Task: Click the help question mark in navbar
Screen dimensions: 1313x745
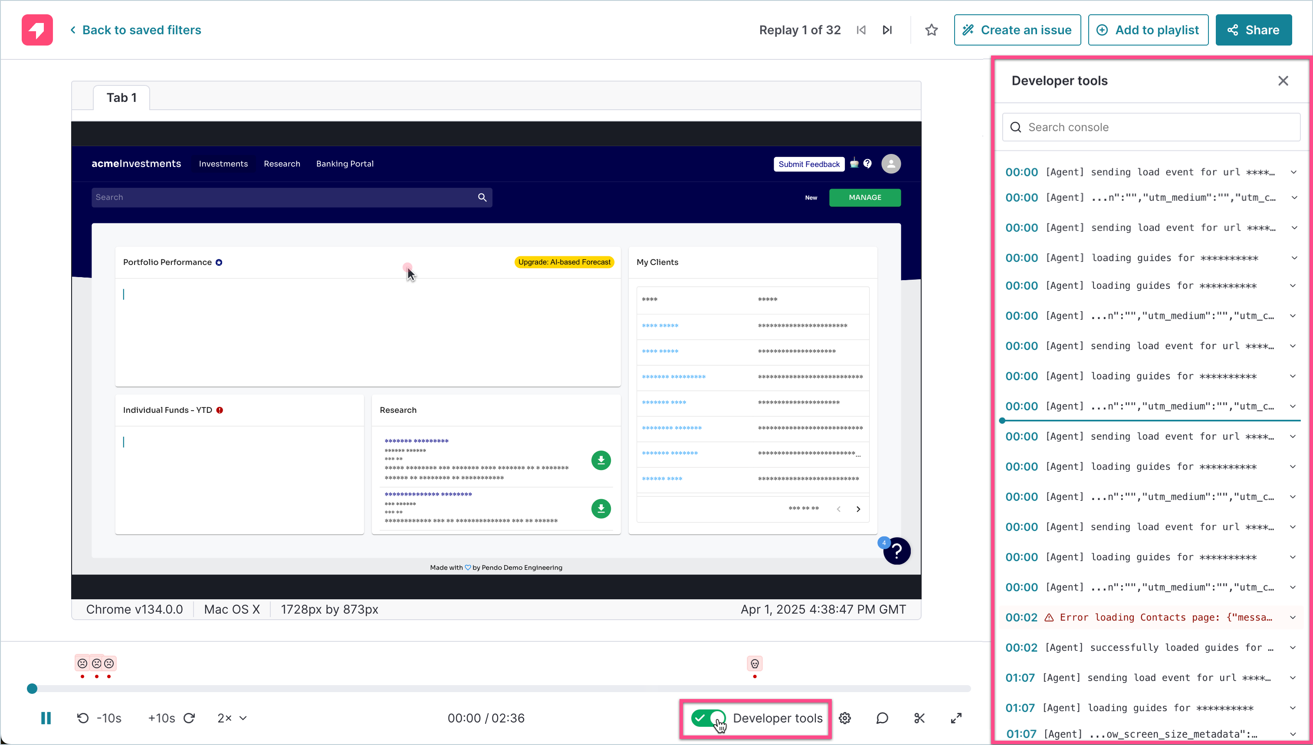Action: [868, 163]
